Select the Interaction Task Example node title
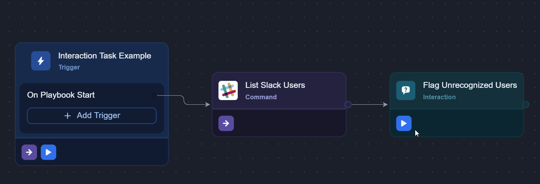This screenshot has width=540, height=184. (105, 56)
